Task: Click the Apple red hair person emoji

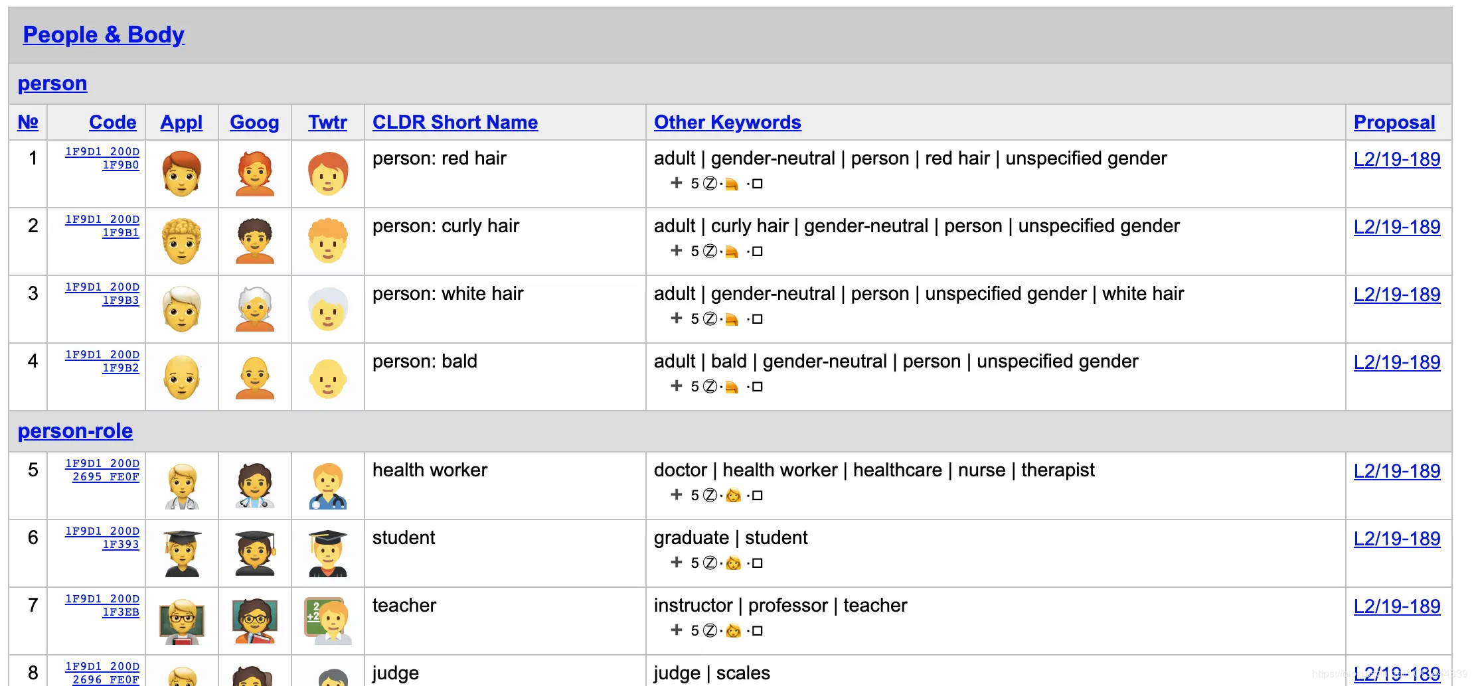Action: [x=182, y=174]
